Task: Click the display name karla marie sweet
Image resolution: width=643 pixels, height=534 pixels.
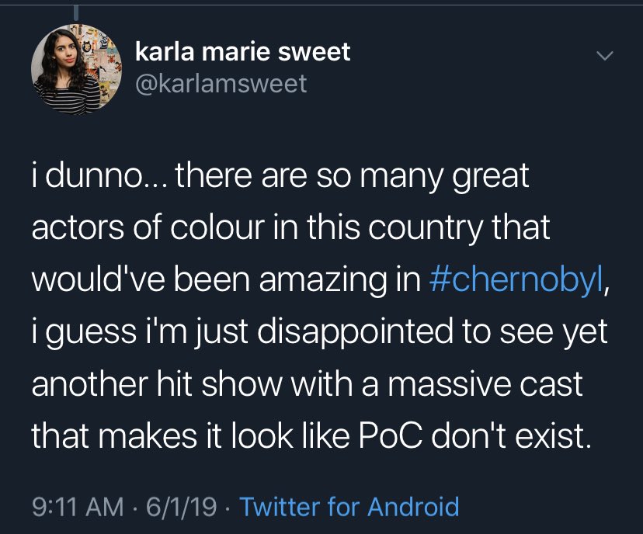Action: tap(243, 52)
